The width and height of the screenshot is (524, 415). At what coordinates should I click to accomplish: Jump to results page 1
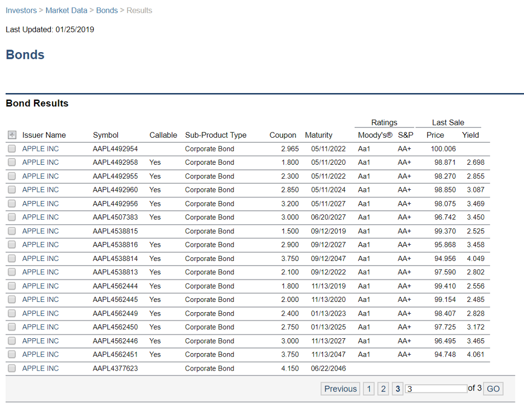point(368,388)
